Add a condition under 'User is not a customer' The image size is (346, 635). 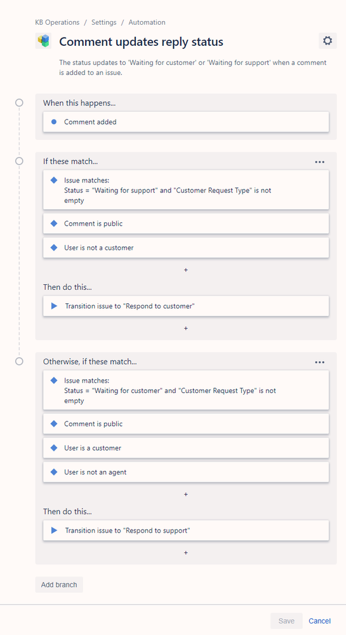tap(186, 270)
